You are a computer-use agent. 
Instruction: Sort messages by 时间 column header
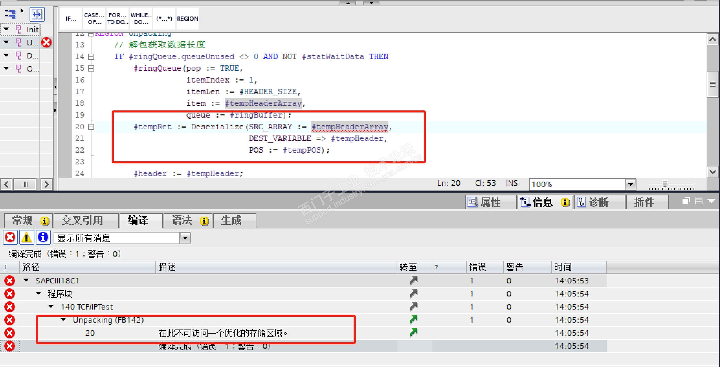click(x=579, y=267)
